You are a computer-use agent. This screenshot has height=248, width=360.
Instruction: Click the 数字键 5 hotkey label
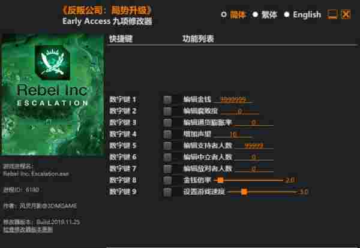point(123,146)
